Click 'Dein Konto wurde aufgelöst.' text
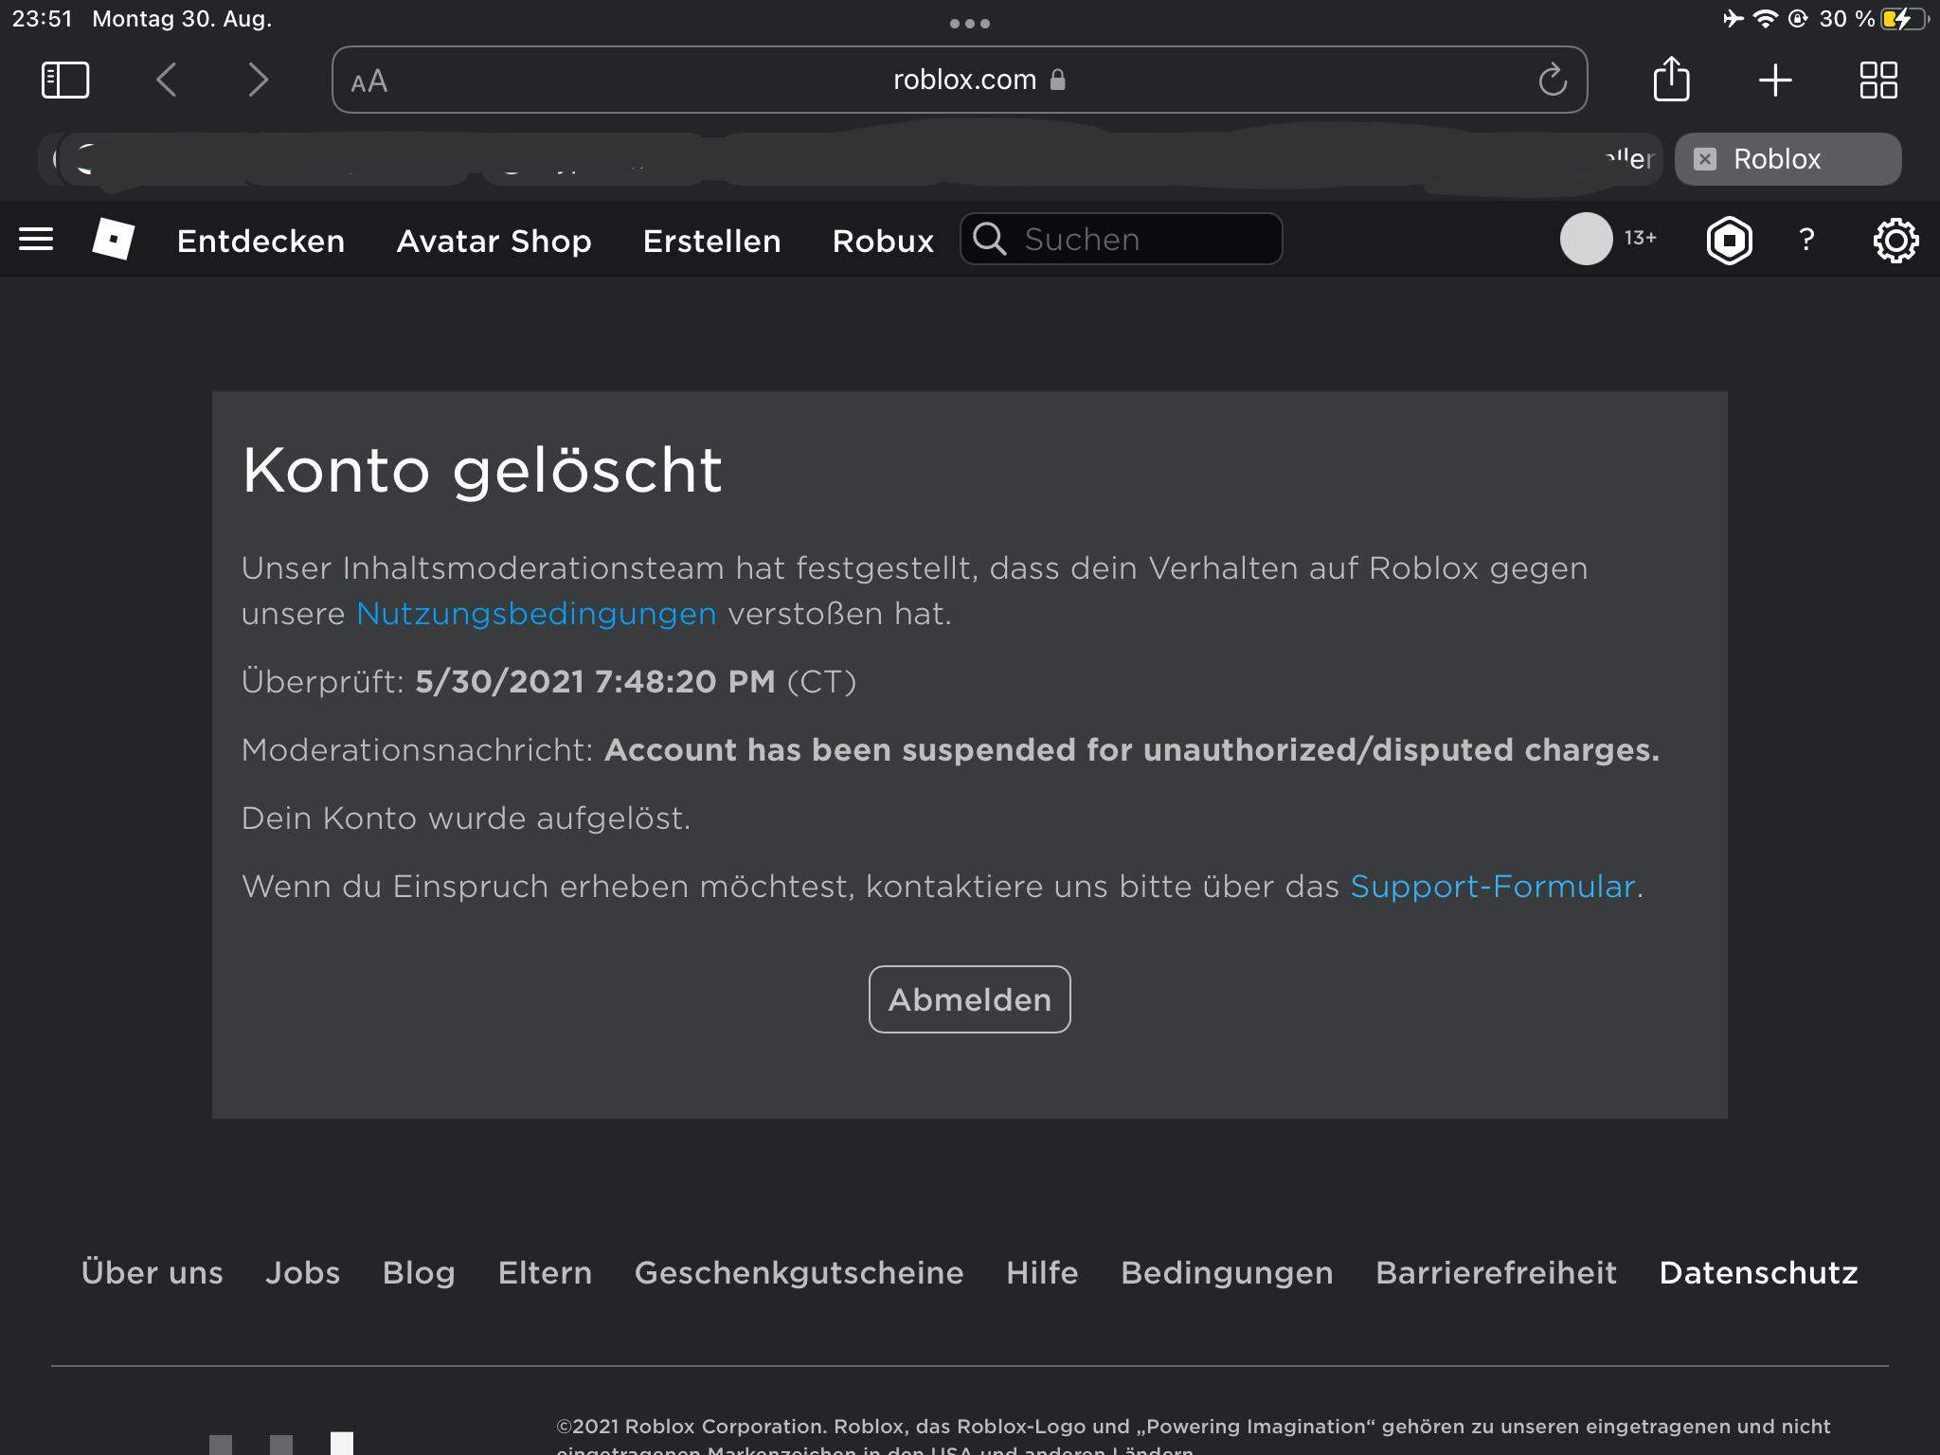1940x1455 pixels. [x=466, y=818]
